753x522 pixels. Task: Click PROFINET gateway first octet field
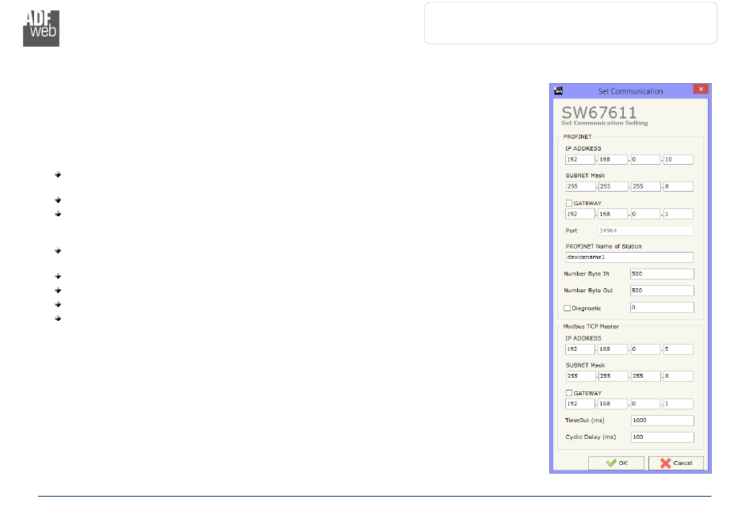[x=580, y=214]
